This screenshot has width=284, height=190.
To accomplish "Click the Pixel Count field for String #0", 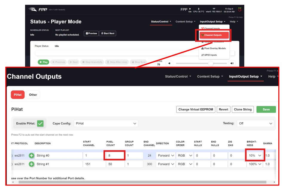I will tap(114, 155).
